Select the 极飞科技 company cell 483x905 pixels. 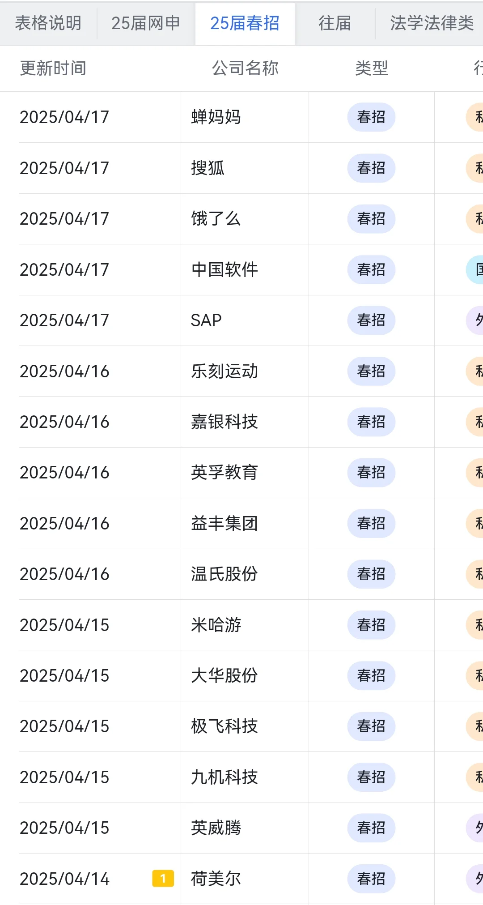point(245,726)
